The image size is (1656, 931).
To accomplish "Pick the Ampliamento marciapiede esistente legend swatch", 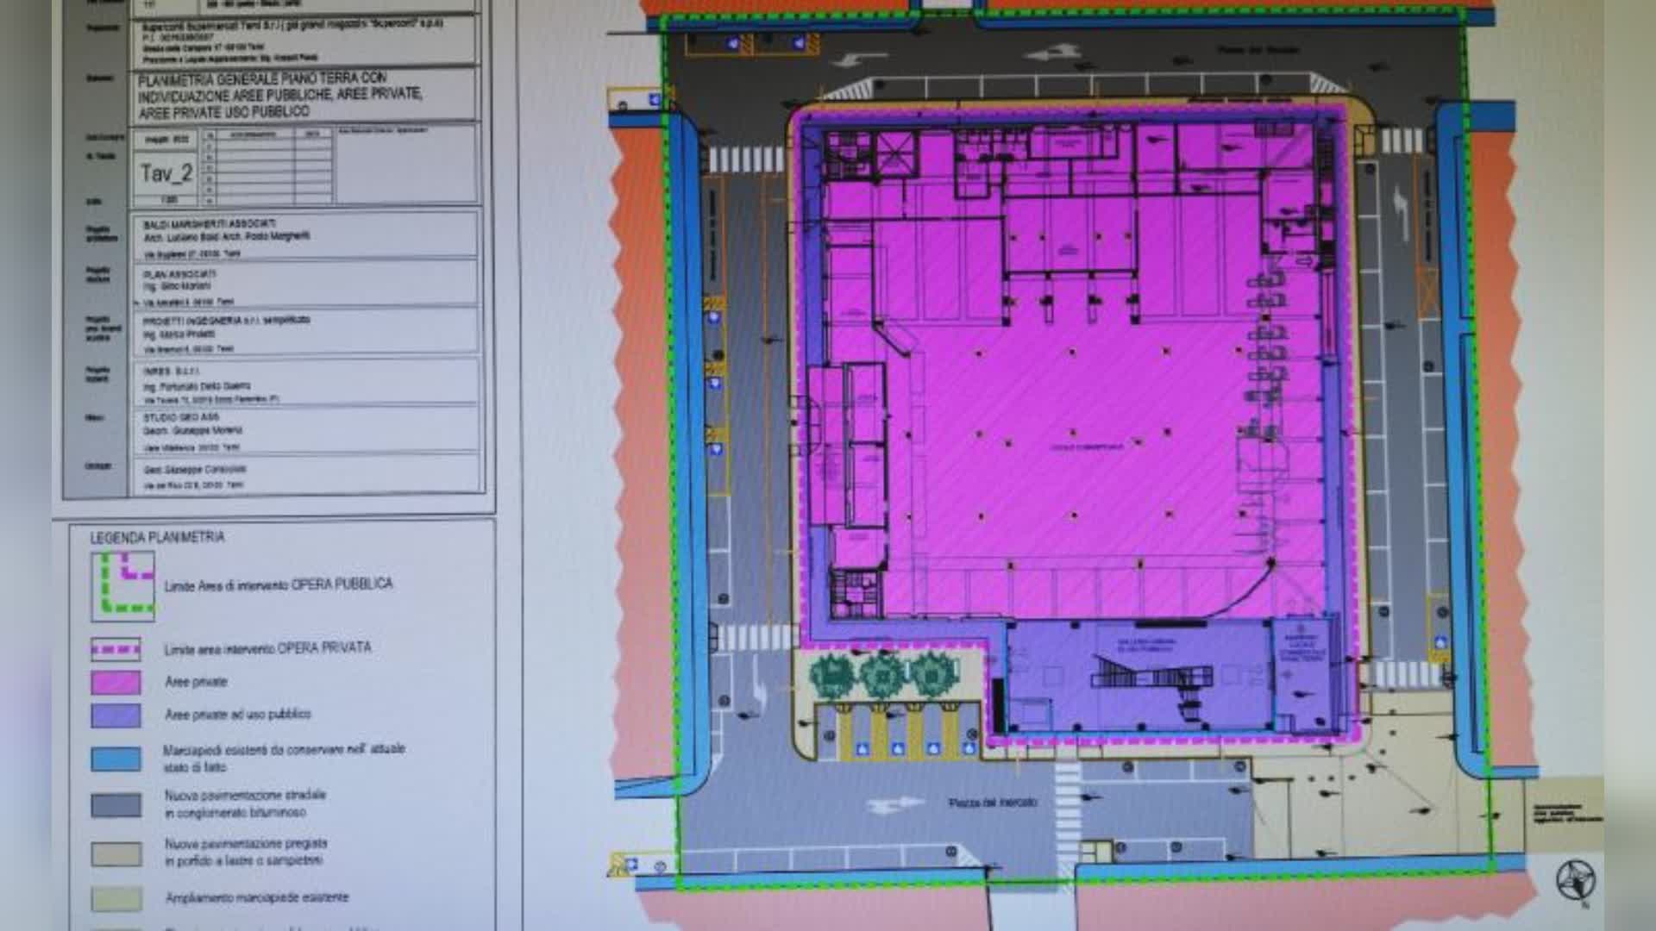I will pos(116,898).
